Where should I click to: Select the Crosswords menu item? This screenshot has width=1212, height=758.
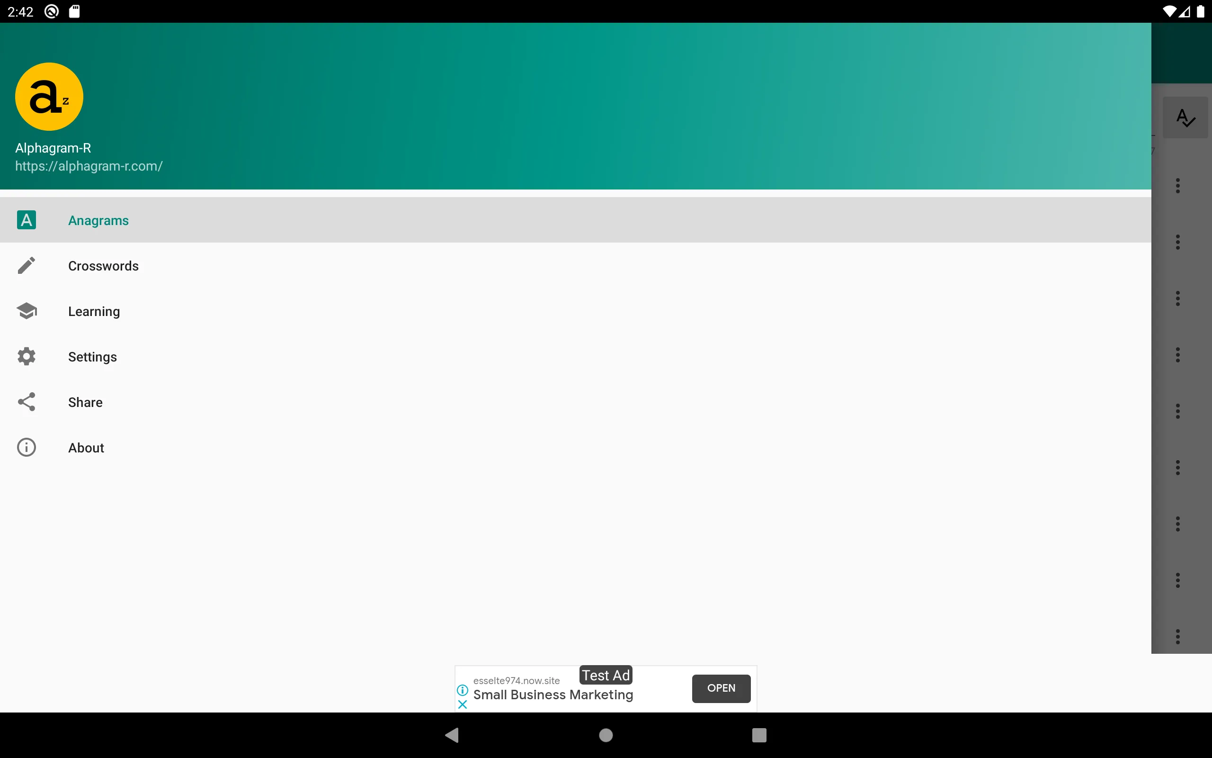(x=103, y=265)
